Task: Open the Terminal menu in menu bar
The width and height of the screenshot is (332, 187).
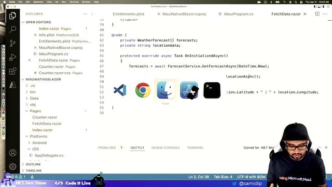Action: click(x=74, y=2)
